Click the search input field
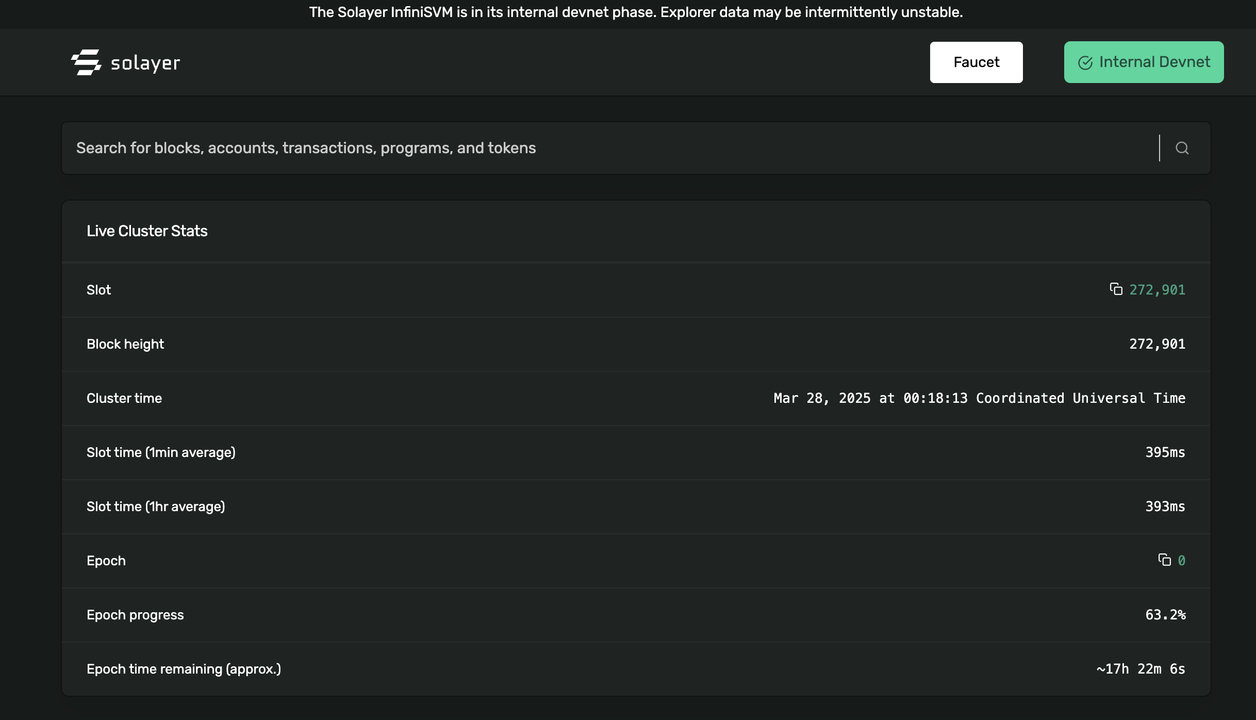Screen dimensions: 1256x720 (x=516, y=148)
